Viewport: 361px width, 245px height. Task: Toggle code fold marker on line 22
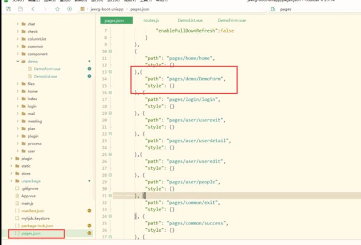coord(111,134)
